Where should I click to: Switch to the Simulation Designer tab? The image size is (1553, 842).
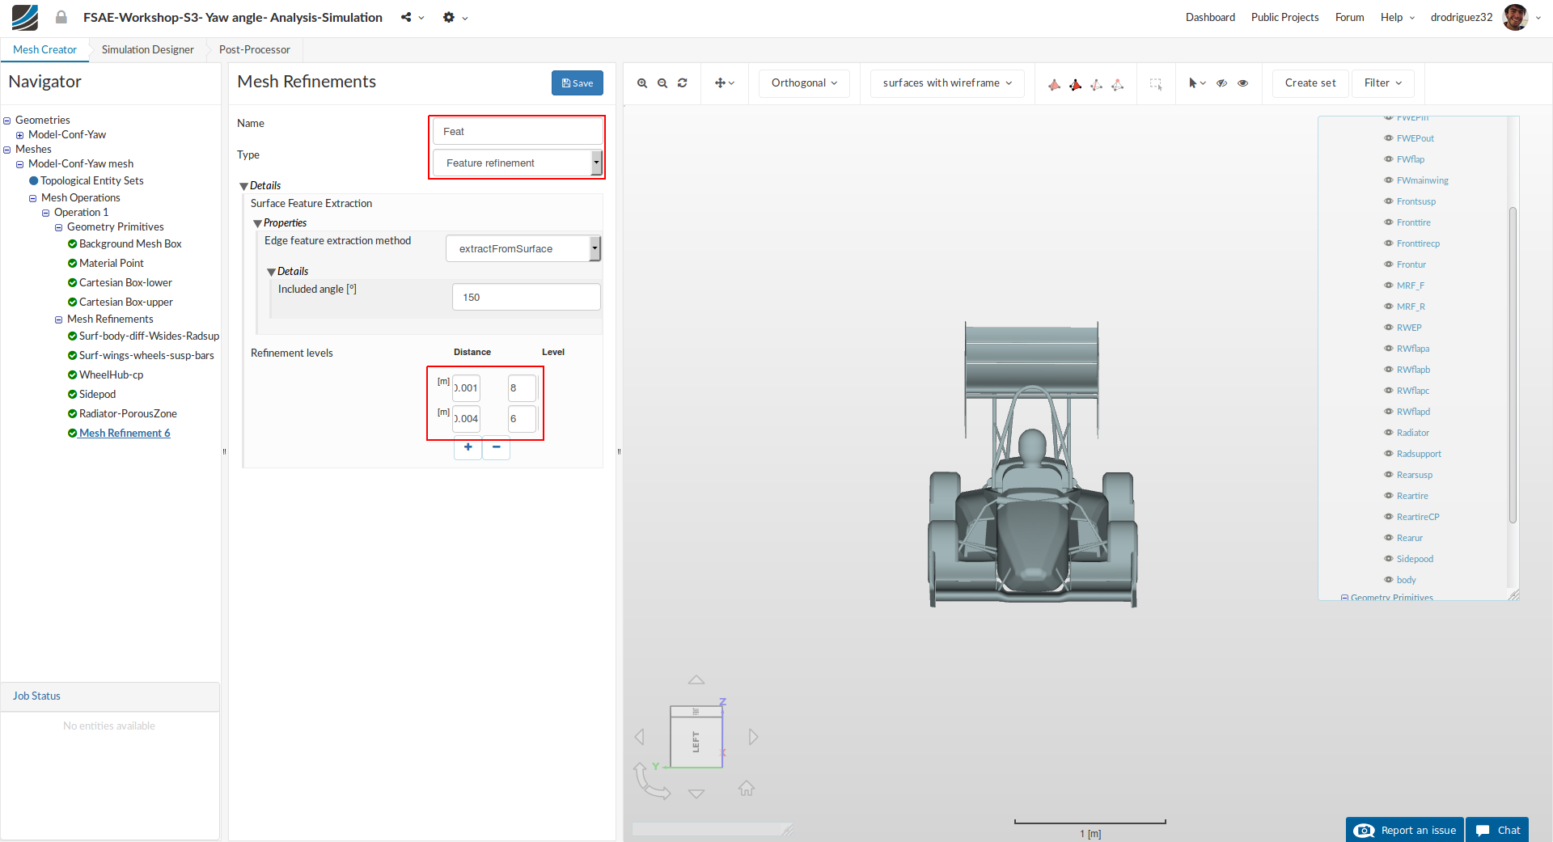tap(147, 49)
